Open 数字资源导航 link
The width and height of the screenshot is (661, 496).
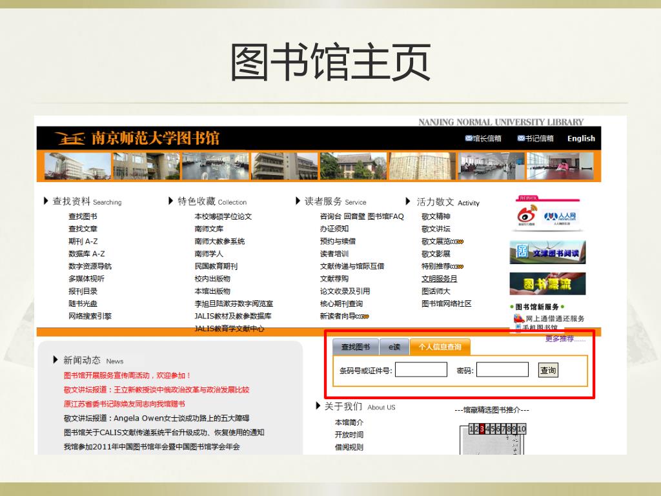(90, 266)
